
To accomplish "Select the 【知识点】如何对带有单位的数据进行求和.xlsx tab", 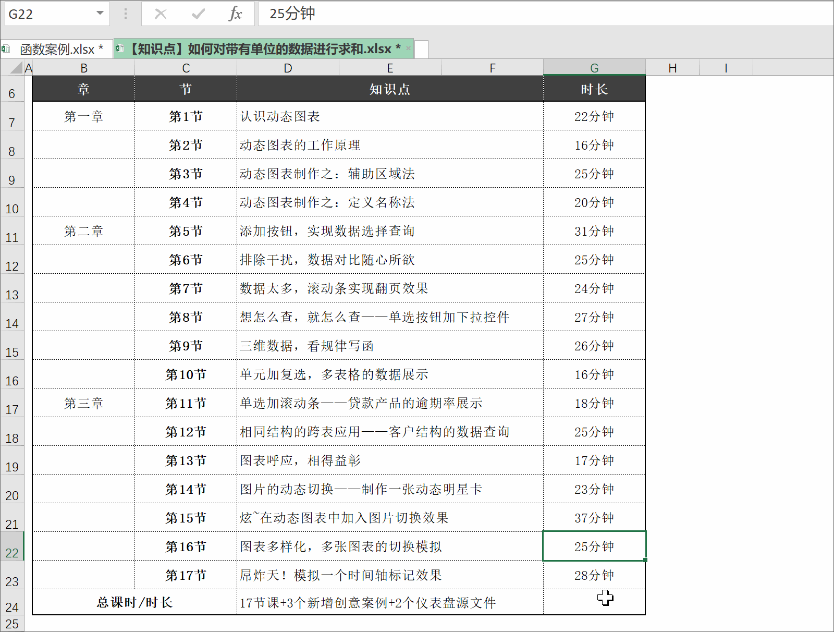I will 264,49.
